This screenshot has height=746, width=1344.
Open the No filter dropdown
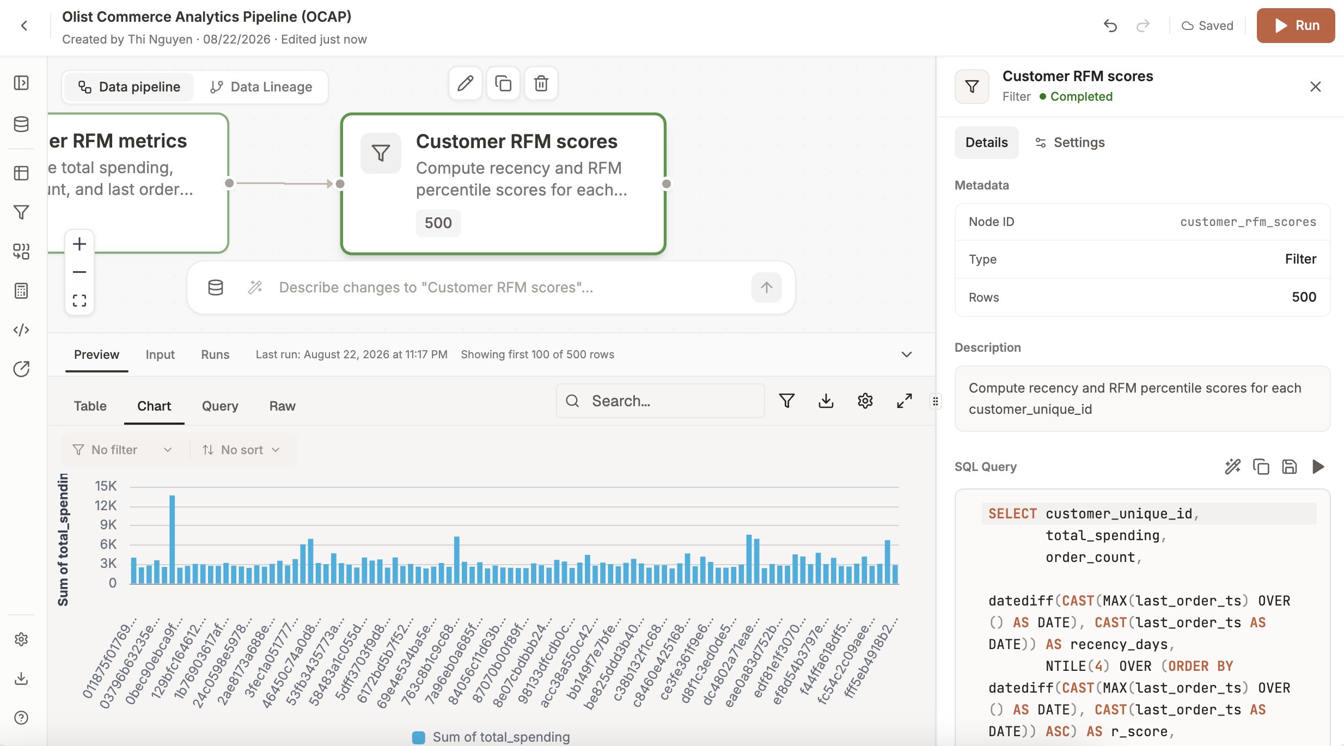[123, 450]
